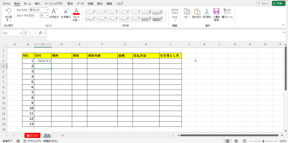This screenshot has height=143, width=288.
Task: Click the 共有 share button
Action: [x=279, y=3]
